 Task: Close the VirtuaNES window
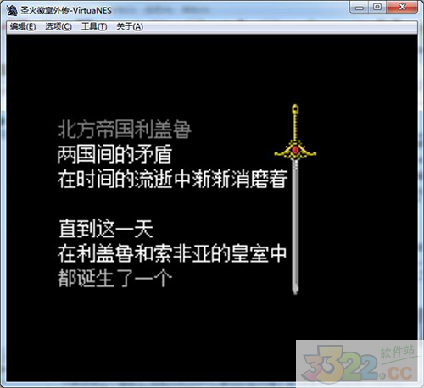pos(402,8)
